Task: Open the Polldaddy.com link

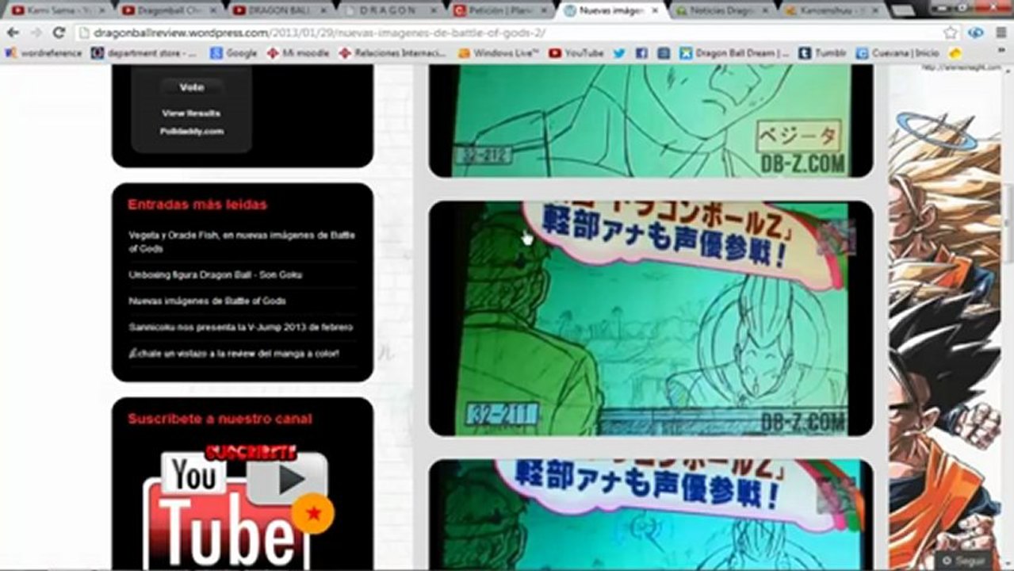Action: click(x=191, y=132)
